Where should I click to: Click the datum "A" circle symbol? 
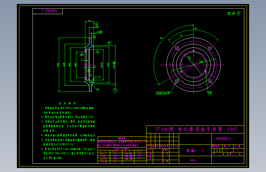(115, 90)
